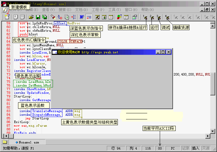Image resolution: width=217 pixels, height=152 pixels.
Task: Click the grayed user tool 8 icon
Action: coord(198,17)
